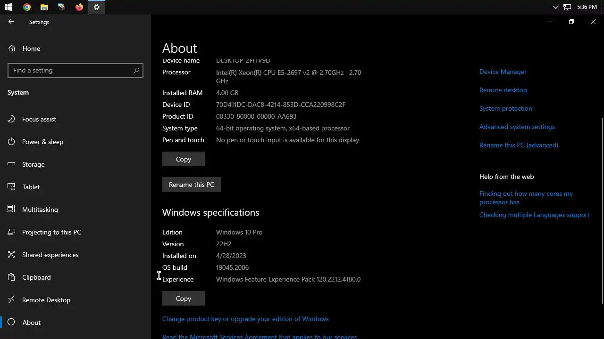Click Change product key or upgrade link

point(245,319)
